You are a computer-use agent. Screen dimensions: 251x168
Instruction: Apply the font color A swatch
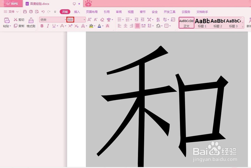99,26
